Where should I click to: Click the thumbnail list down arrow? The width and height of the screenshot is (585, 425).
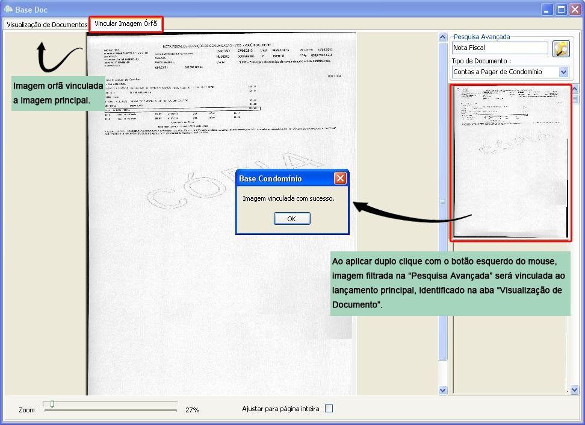575,390
